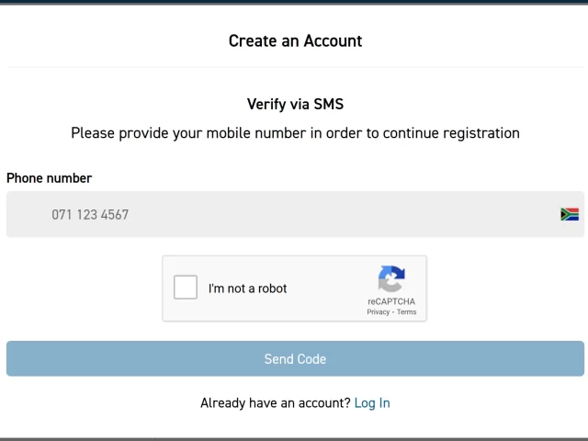The height and width of the screenshot is (441, 588).
Task: Click the reCAPTCHA arrows logo
Action: (391, 278)
